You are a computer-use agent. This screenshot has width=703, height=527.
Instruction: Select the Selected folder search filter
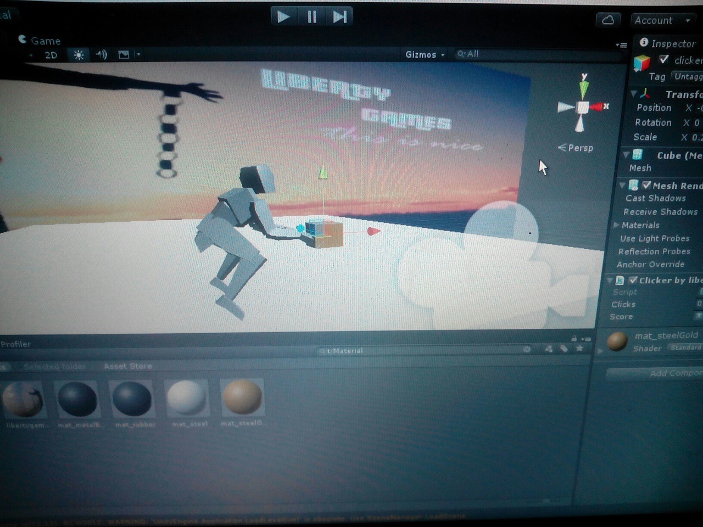[x=54, y=366]
